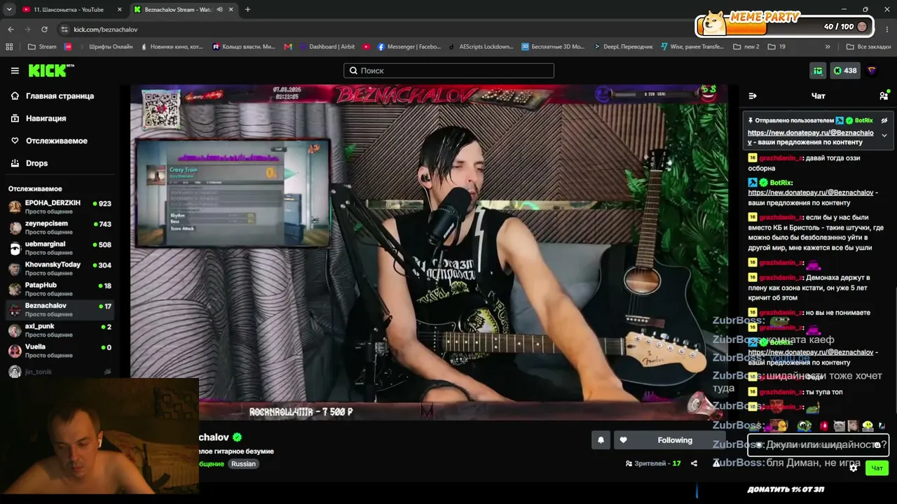Reload the current page
Viewport: 897px width, 504px height.
[44, 29]
